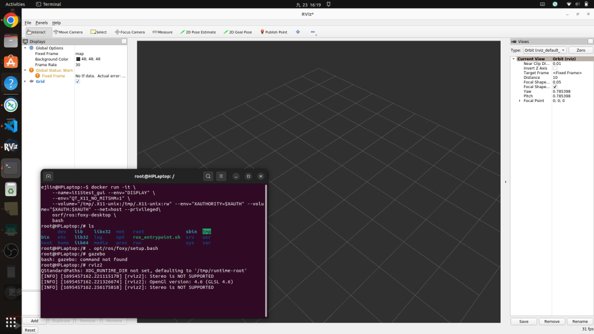The image size is (594, 334).
Task: Click the notification bell icon in top bar
Action: tap(328, 4)
